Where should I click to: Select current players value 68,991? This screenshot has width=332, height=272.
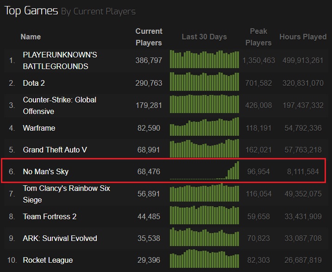pos(149,150)
